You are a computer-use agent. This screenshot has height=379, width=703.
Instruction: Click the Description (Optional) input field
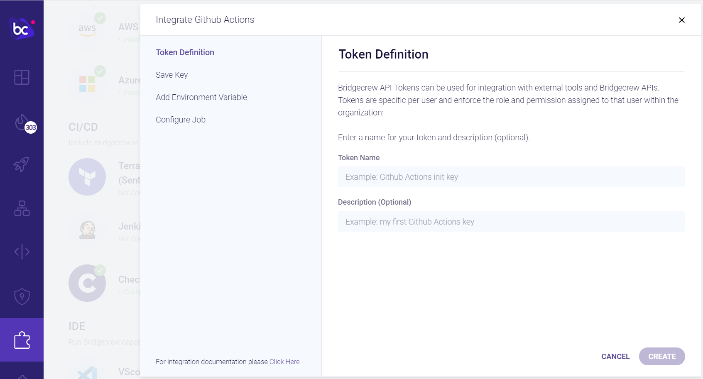tap(511, 222)
